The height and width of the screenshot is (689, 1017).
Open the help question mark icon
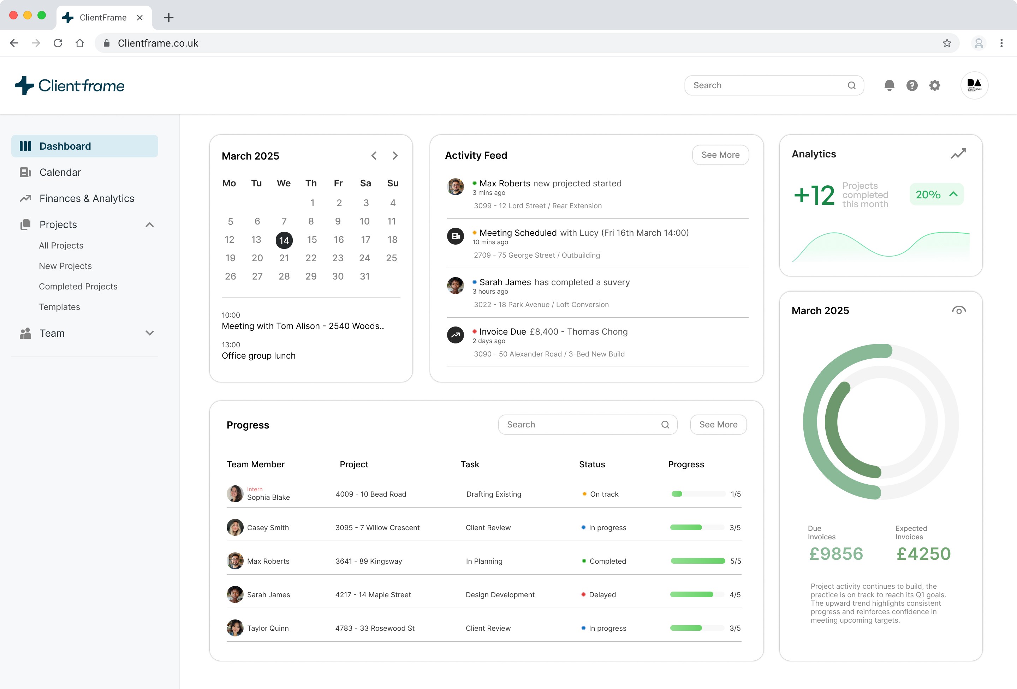tap(911, 85)
